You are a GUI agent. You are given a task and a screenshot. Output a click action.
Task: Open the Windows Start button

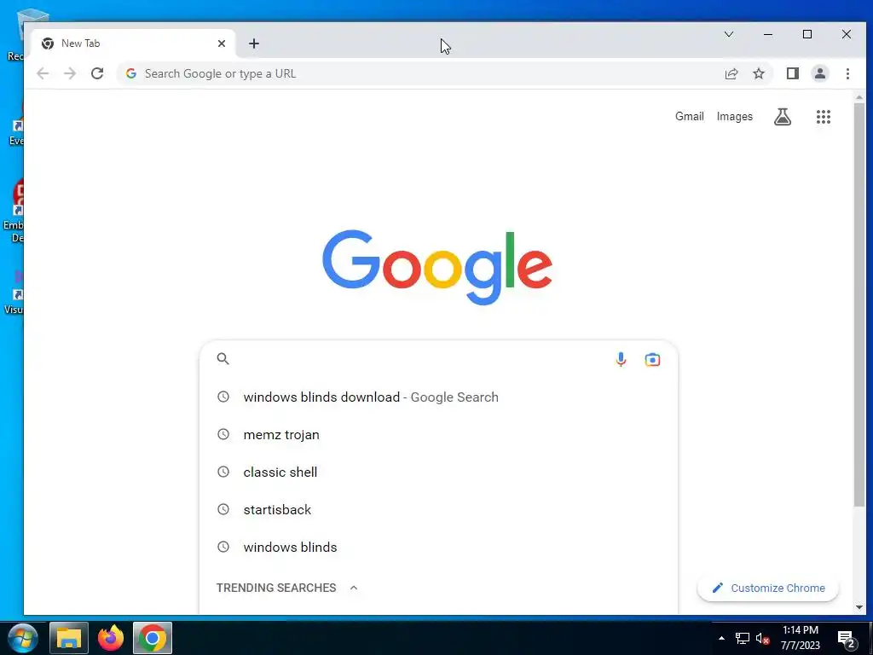pos(22,638)
